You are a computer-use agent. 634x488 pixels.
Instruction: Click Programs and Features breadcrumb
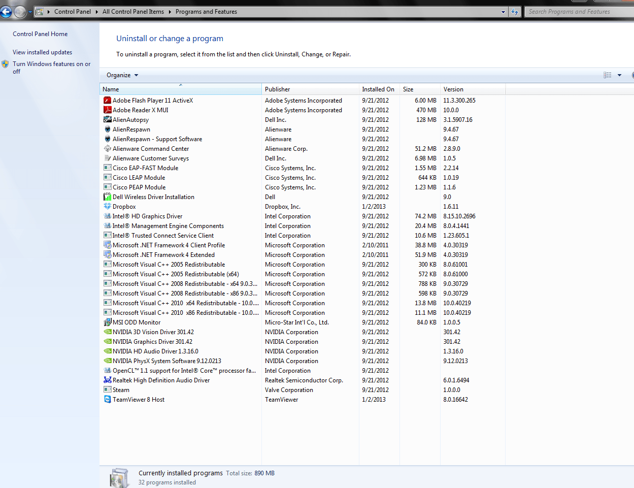click(x=206, y=12)
